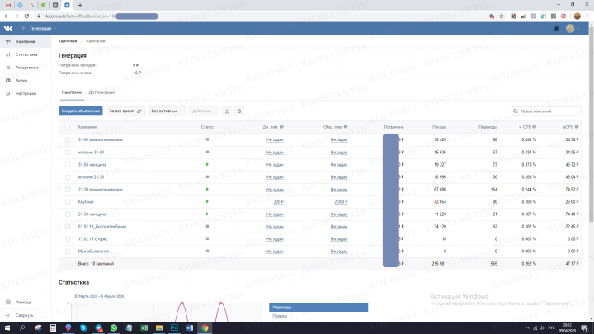Click the table settings gear icon
The image size is (594, 334).
(239, 111)
